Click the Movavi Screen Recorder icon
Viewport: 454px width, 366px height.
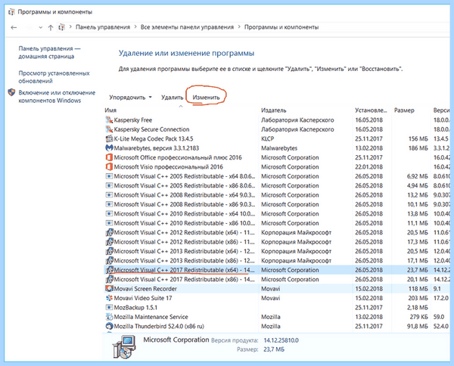click(109, 288)
